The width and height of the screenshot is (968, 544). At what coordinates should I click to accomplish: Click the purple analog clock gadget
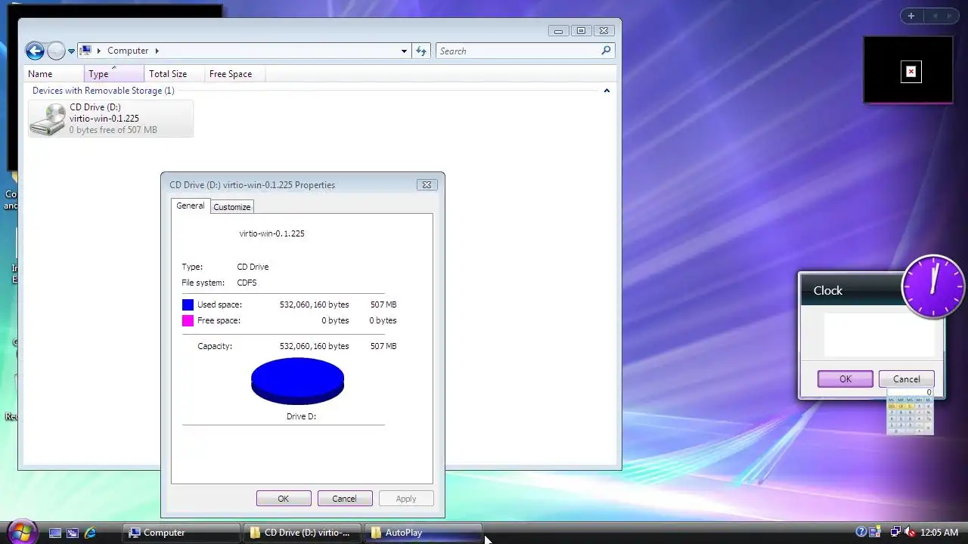click(933, 286)
